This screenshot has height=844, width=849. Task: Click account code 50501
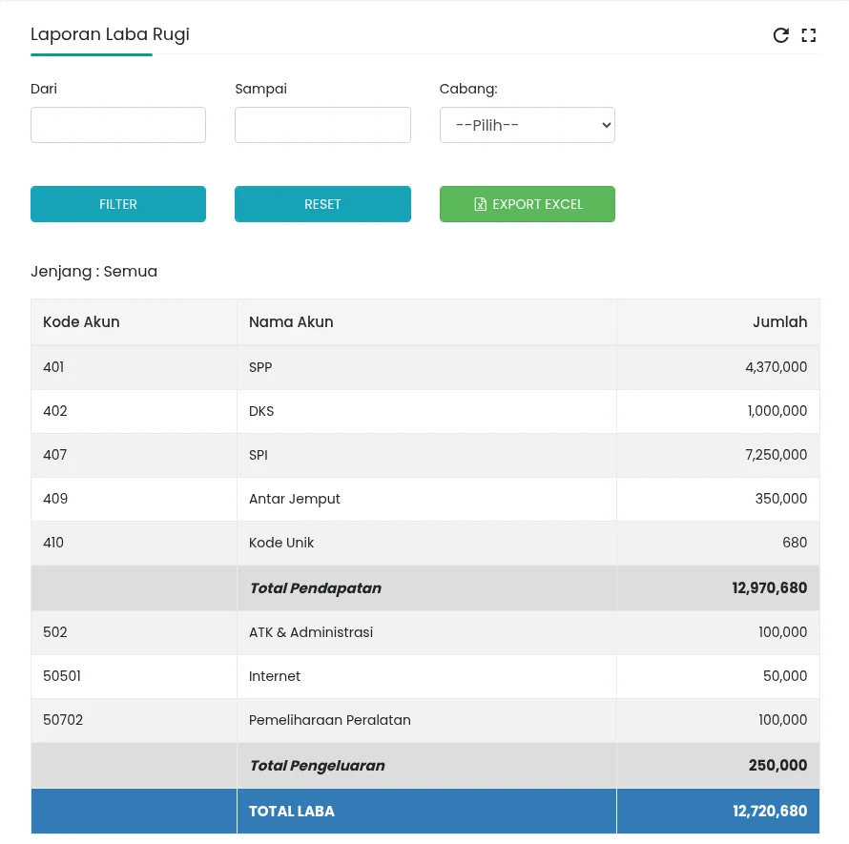pyautogui.click(x=62, y=676)
